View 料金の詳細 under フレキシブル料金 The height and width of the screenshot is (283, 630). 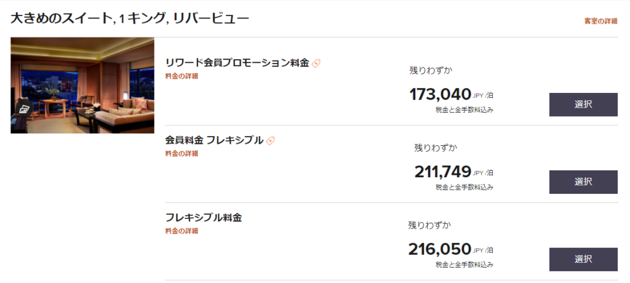(x=181, y=231)
